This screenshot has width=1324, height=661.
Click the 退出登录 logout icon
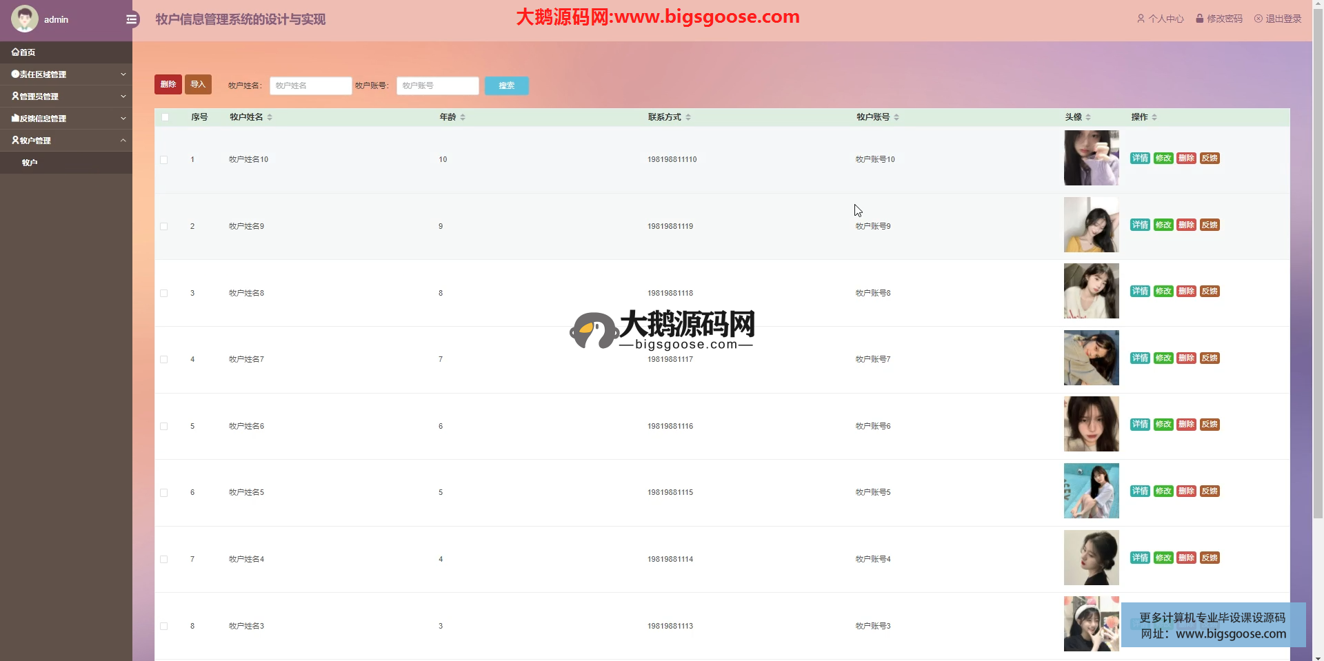pos(1258,19)
